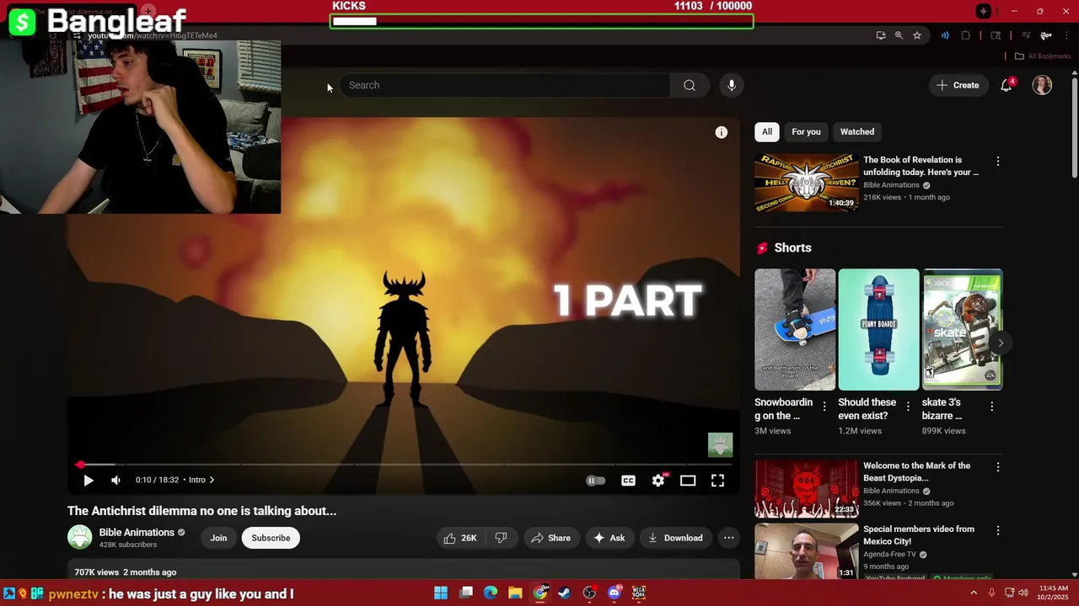The height and width of the screenshot is (606, 1079).
Task: Toggle closed captions with the CC button
Action: click(628, 481)
